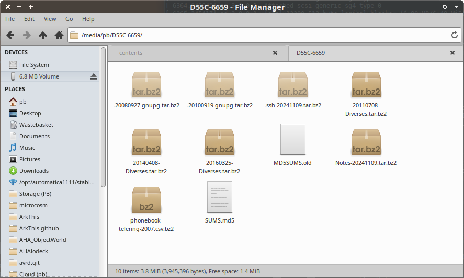Screen dimensions: 464x278
Task: Open File System in the devices list
Action: click(x=33, y=65)
